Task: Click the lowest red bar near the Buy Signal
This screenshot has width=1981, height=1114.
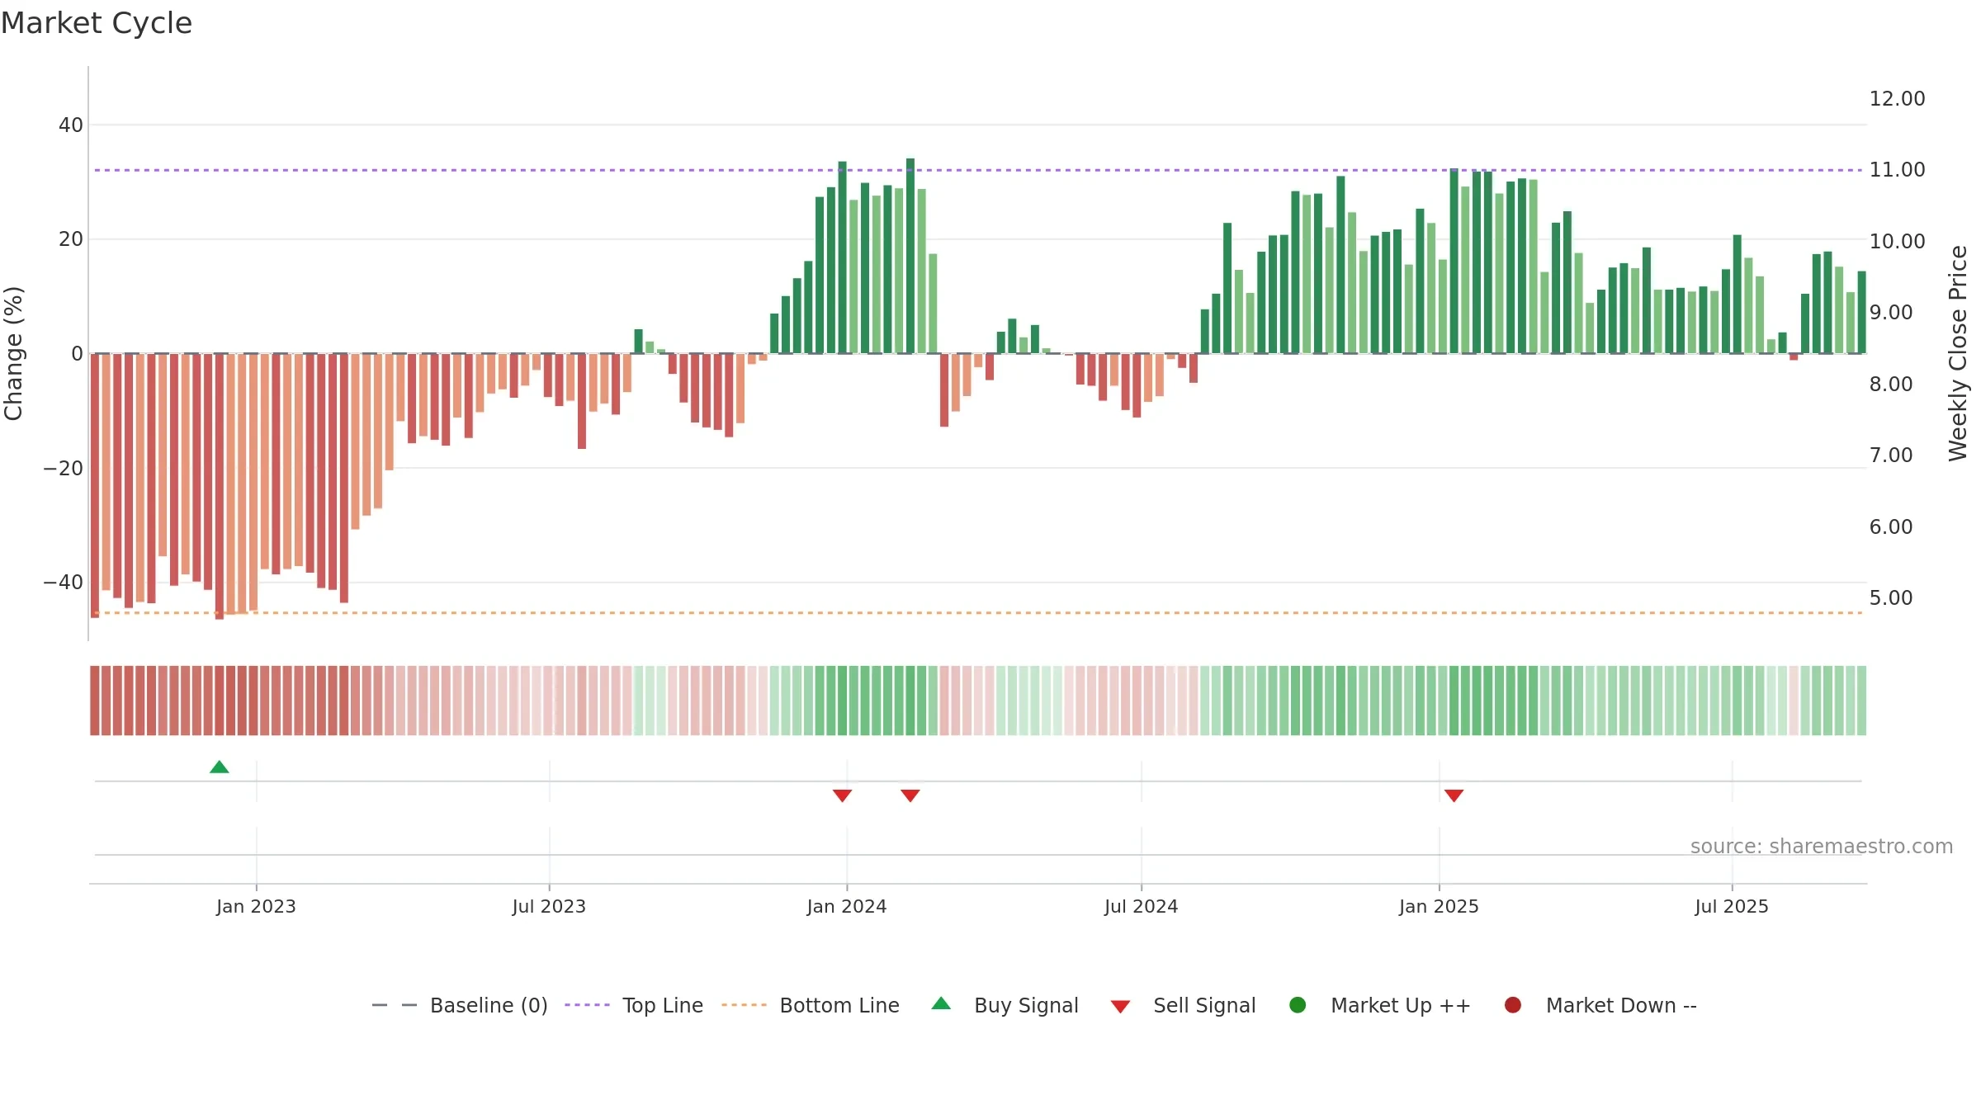Action: [x=220, y=486]
